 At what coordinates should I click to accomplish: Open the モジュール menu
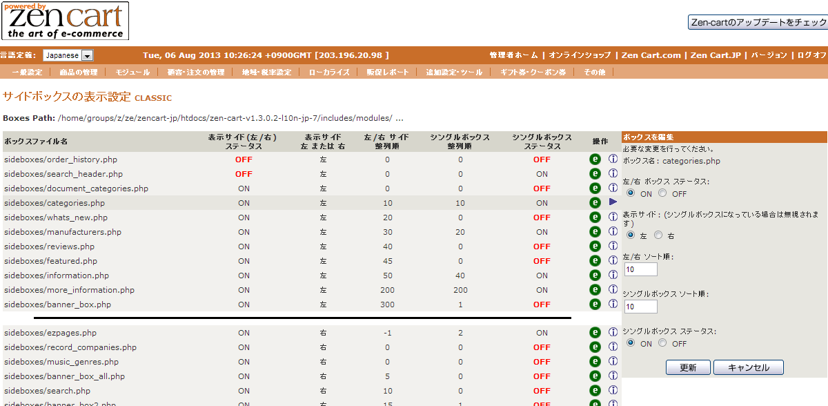(x=132, y=72)
